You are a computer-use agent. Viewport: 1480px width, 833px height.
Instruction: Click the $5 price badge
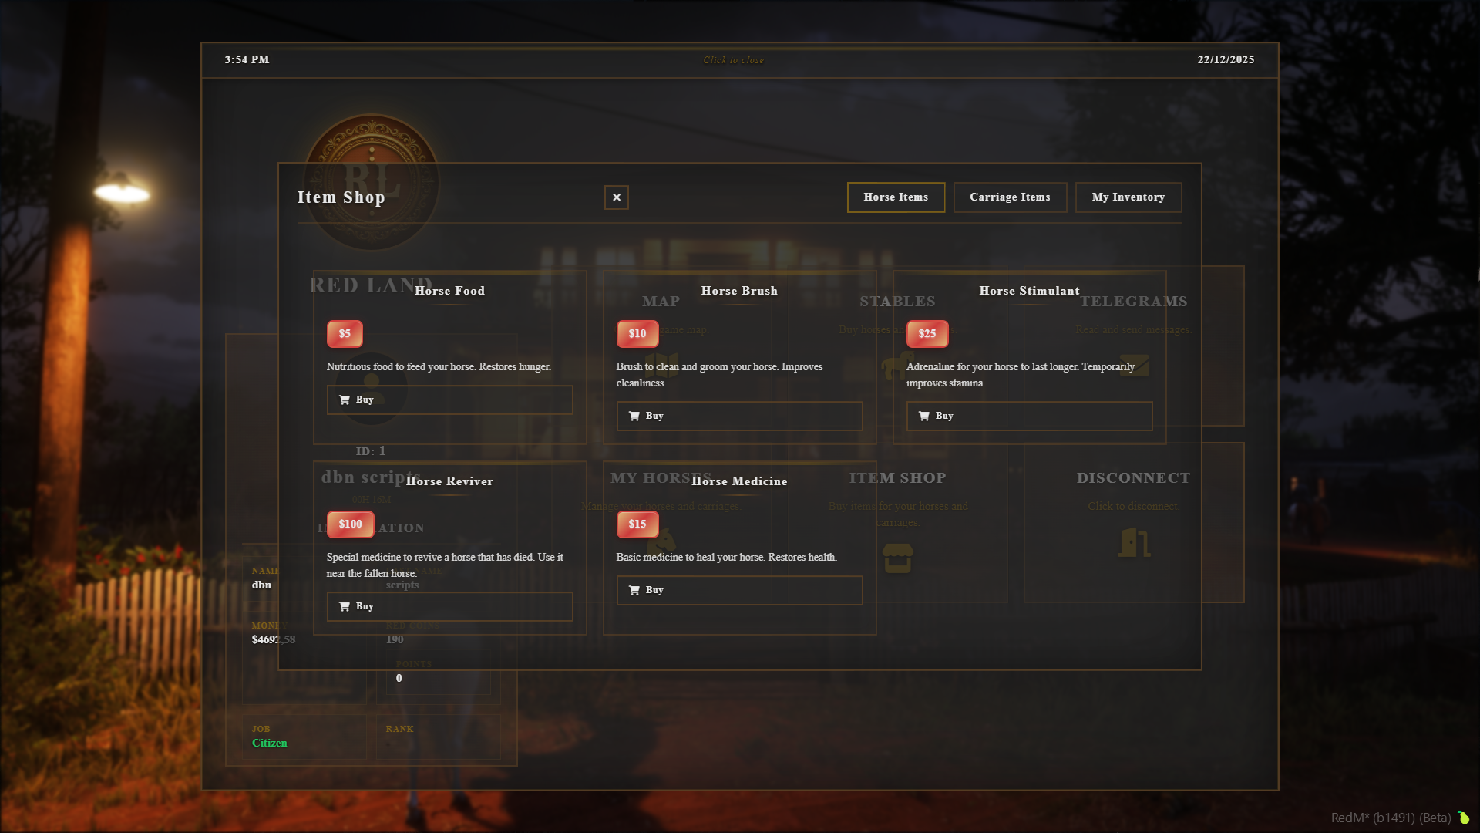click(345, 334)
